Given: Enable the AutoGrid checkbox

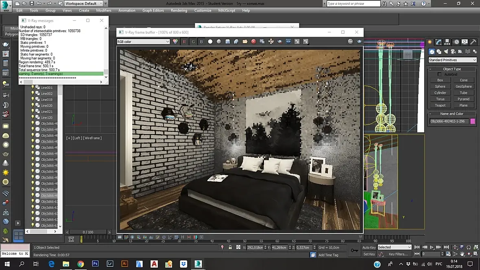Looking at the screenshot, I should pyautogui.click(x=439, y=74).
